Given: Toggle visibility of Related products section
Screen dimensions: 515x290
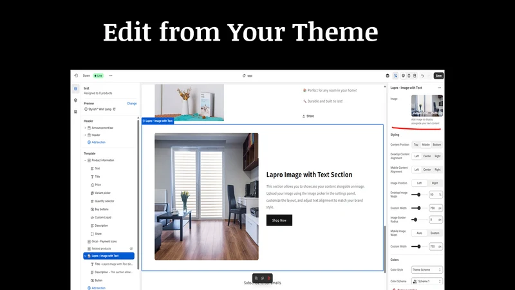Looking at the screenshot, I should [x=131, y=249].
